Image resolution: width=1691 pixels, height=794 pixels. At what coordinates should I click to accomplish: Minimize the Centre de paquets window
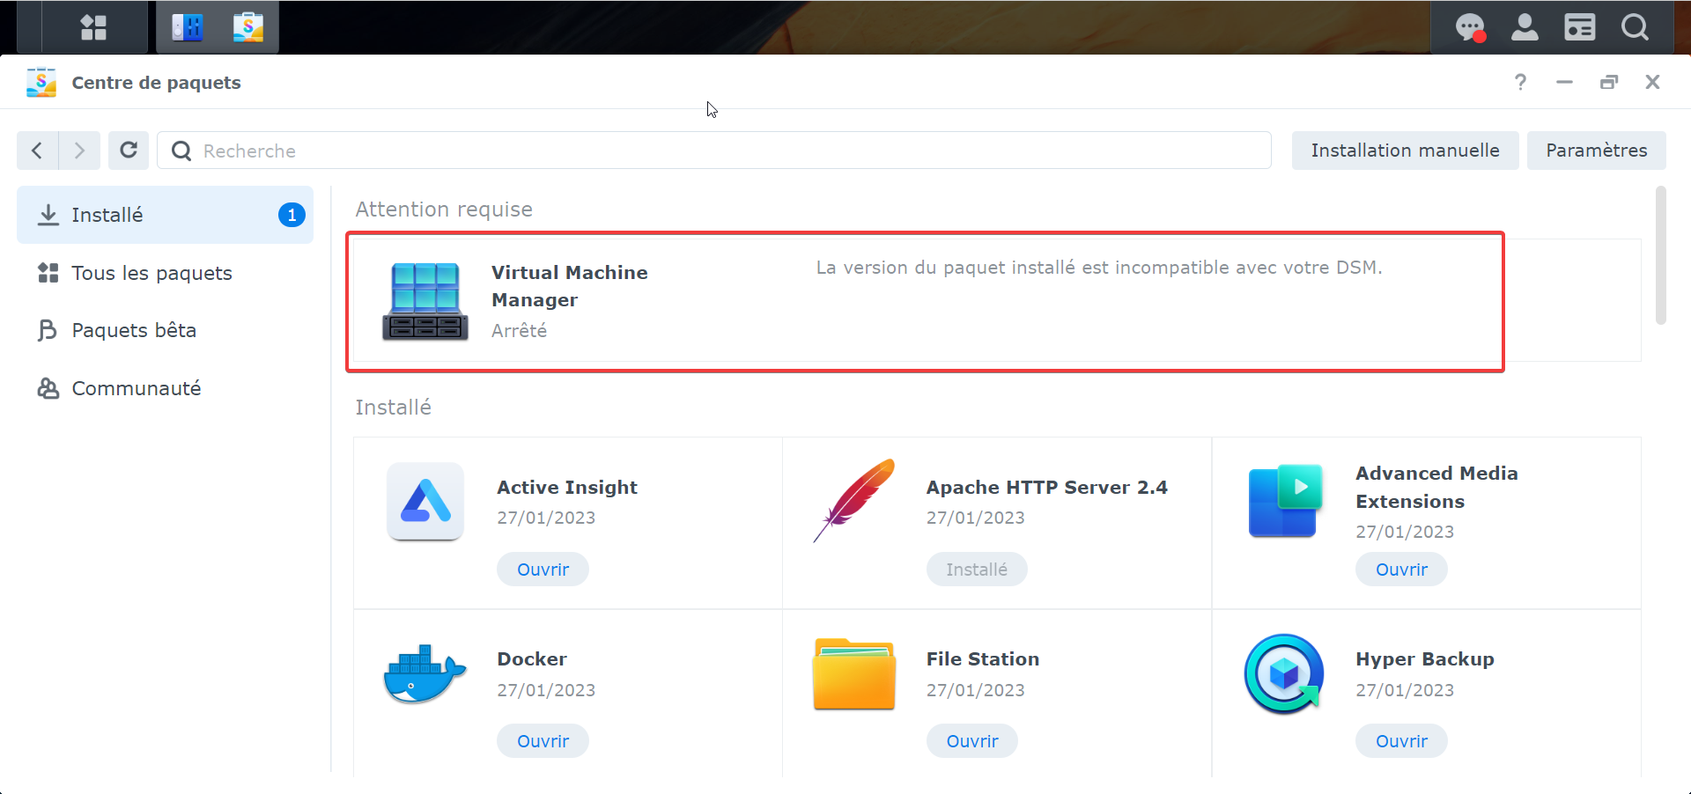pyautogui.click(x=1564, y=82)
